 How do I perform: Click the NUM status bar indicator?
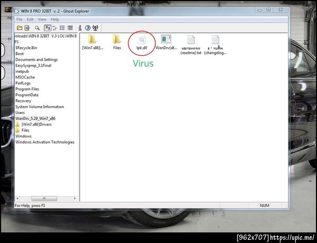coord(264,205)
